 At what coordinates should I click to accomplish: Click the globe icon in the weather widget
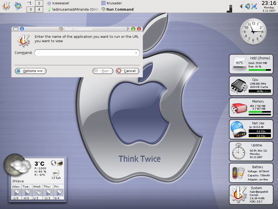53,163
